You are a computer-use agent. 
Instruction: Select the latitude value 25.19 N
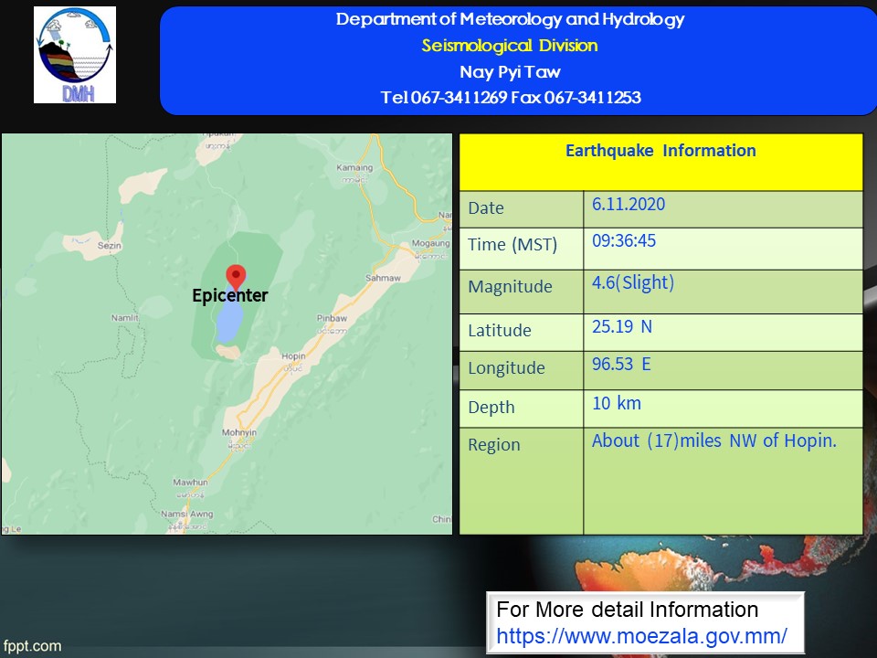click(x=622, y=326)
